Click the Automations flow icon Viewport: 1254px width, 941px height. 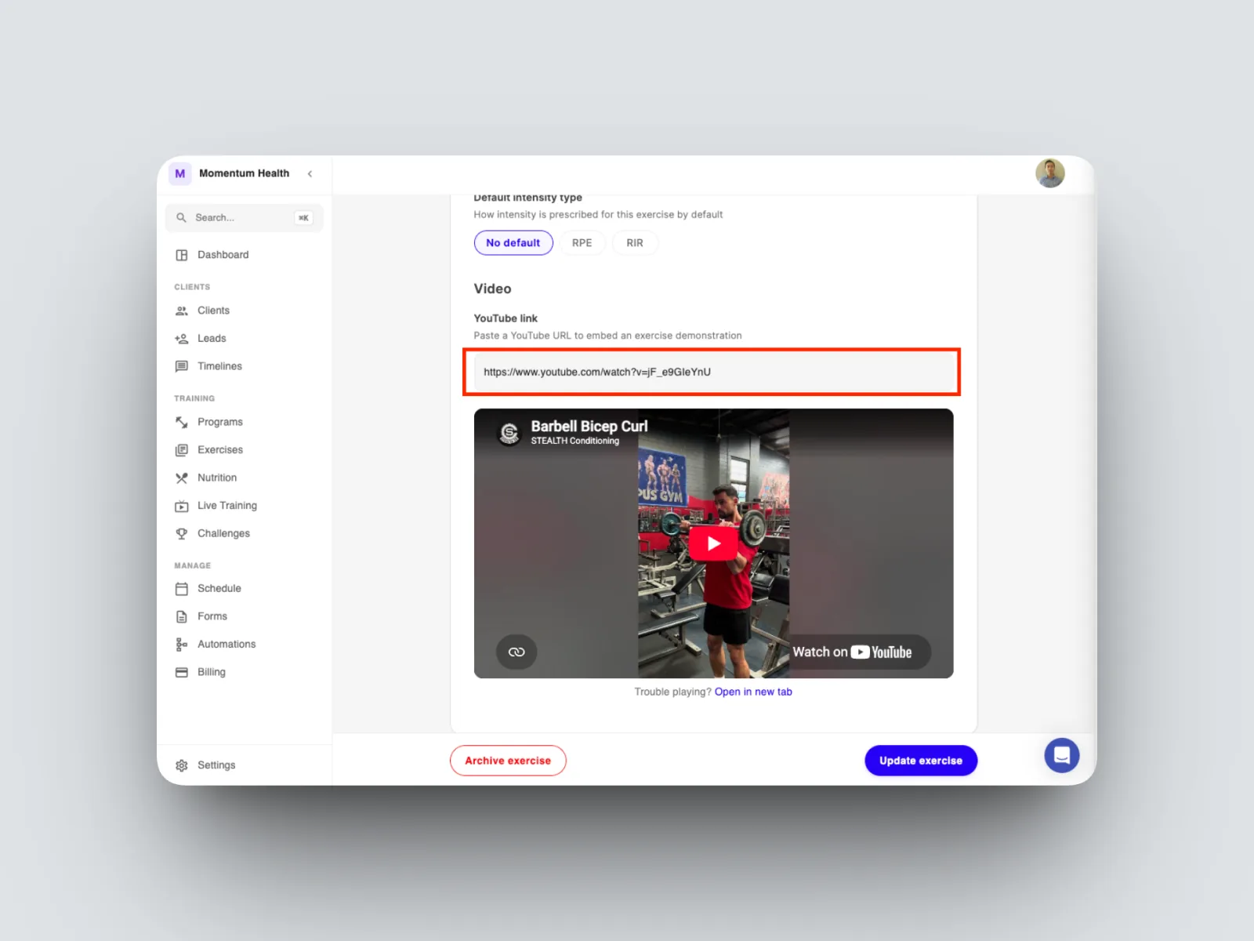coord(182,644)
